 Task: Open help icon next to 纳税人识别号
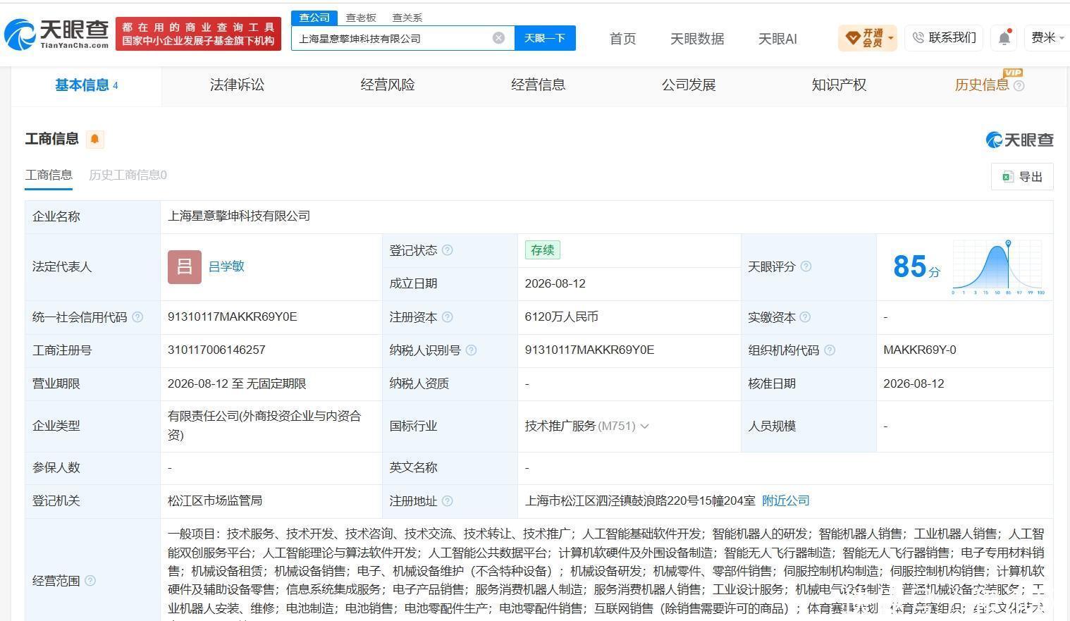(471, 350)
